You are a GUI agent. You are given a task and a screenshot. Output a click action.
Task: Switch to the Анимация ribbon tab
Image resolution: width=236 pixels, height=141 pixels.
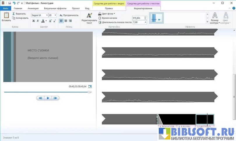(33, 9)
